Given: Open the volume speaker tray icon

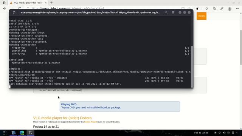Looking at the screenshot, I should (224, 133).
